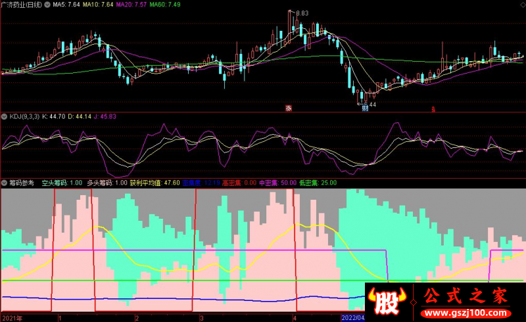Click the 2021年 date axis marker

(x=12, y=318)
